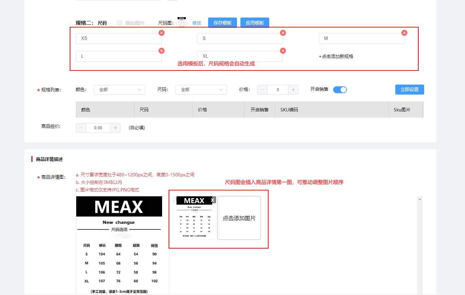465x295 pixels.
Task: Click +点击添加新规格 to add a size
Action: 336,56
